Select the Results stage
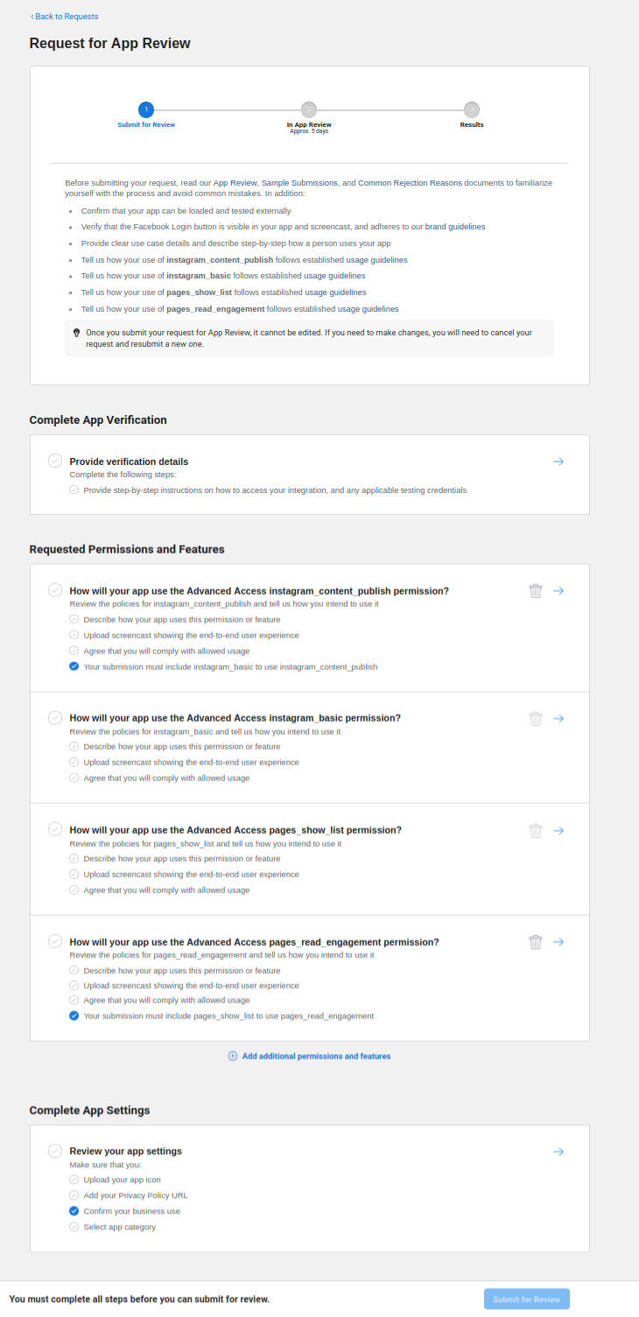This screenshot has width=639, height=1317. (x=472, y=109)
